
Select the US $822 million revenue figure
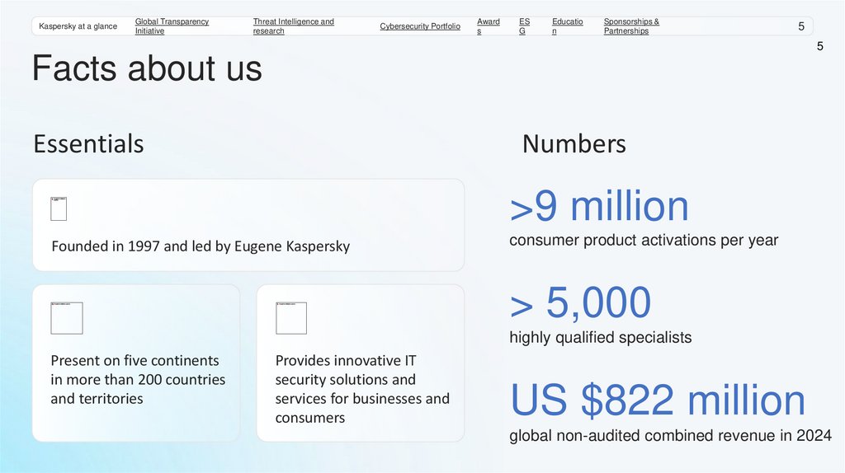coord(658,400)
